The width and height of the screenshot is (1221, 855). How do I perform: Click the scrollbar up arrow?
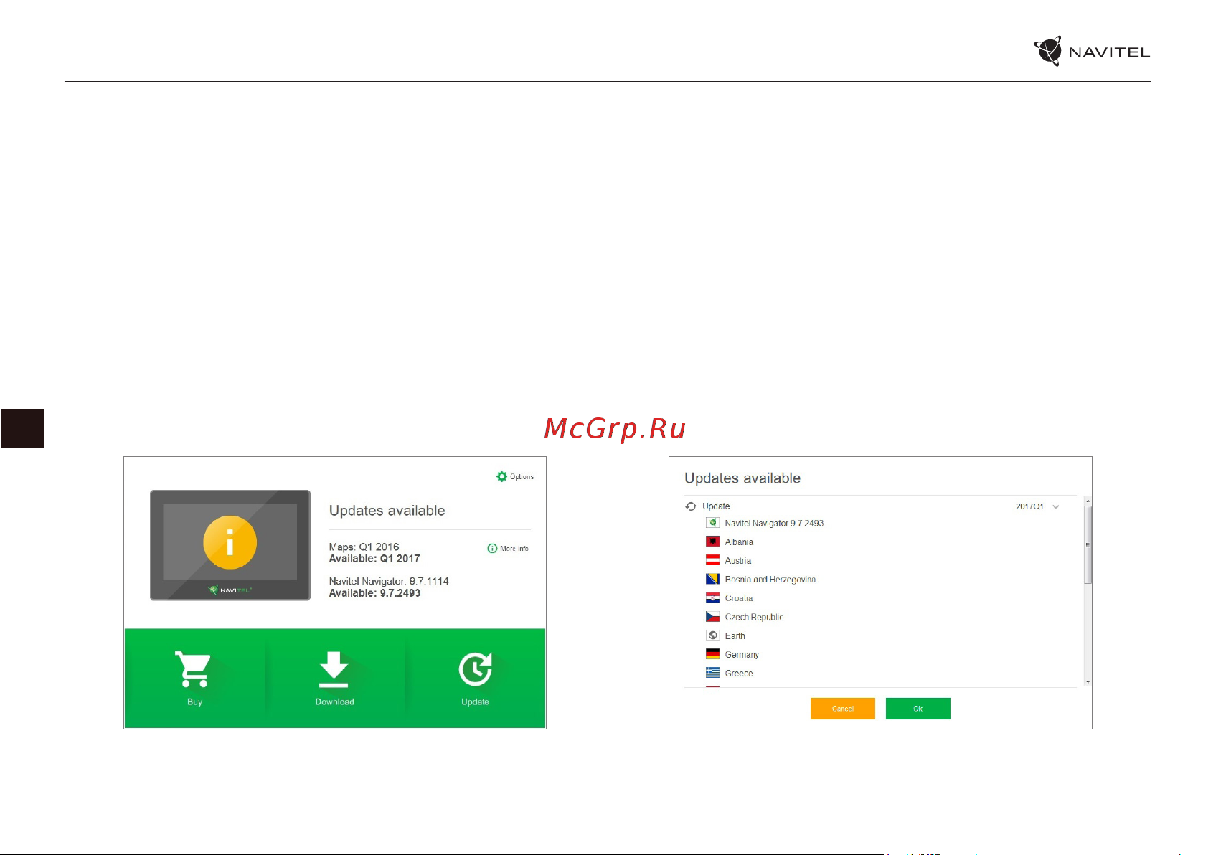(x=1088, y=501)
